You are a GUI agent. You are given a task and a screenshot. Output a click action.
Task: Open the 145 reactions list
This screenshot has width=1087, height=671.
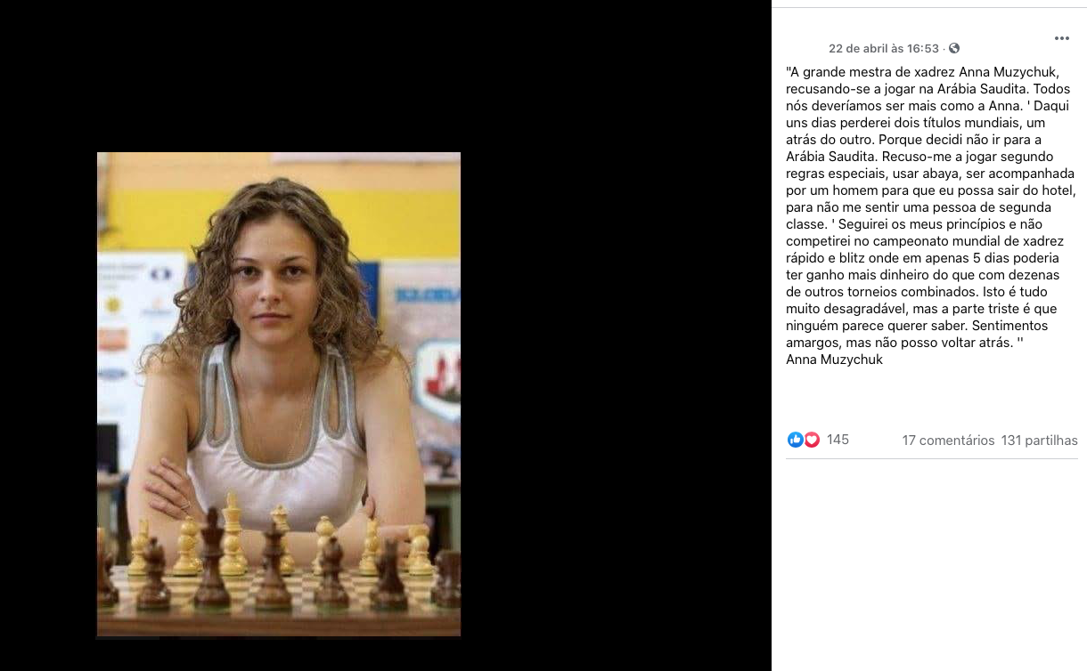[838, 440]
